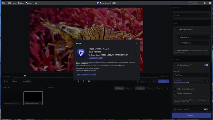The image size is (213, 120).
Task: Select the All Inputs filter tab
Action: (119, 88)
